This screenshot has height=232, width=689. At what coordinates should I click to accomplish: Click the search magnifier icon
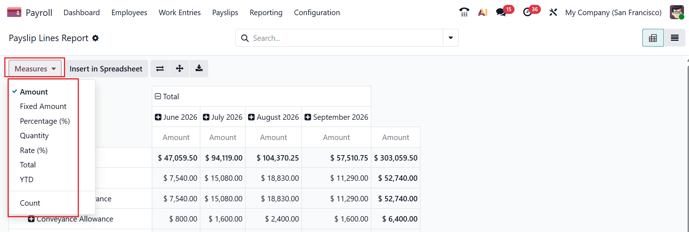pyautogui.click(x=245, y=38)
